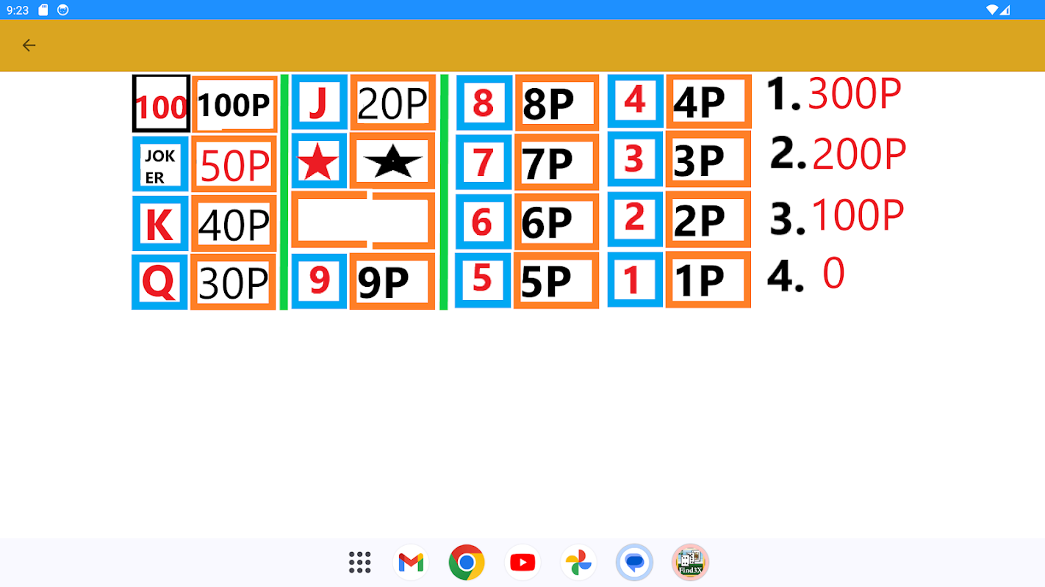Open the app drawer grid icon
The height and width of the screenshot is (587, 1045).
359,563
